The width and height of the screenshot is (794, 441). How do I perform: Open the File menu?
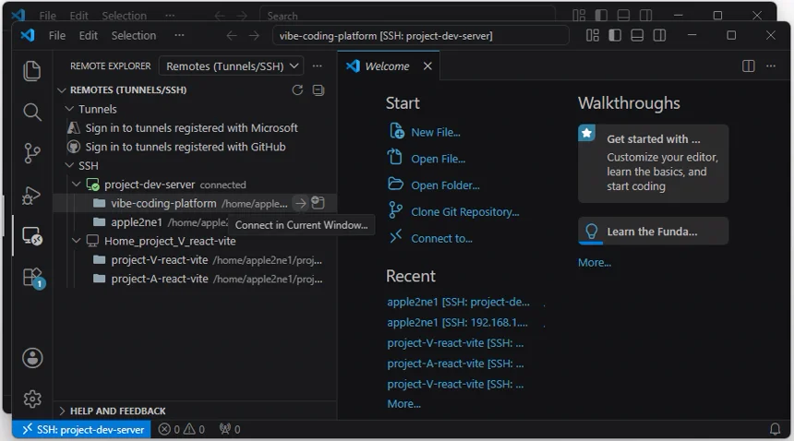56,35
